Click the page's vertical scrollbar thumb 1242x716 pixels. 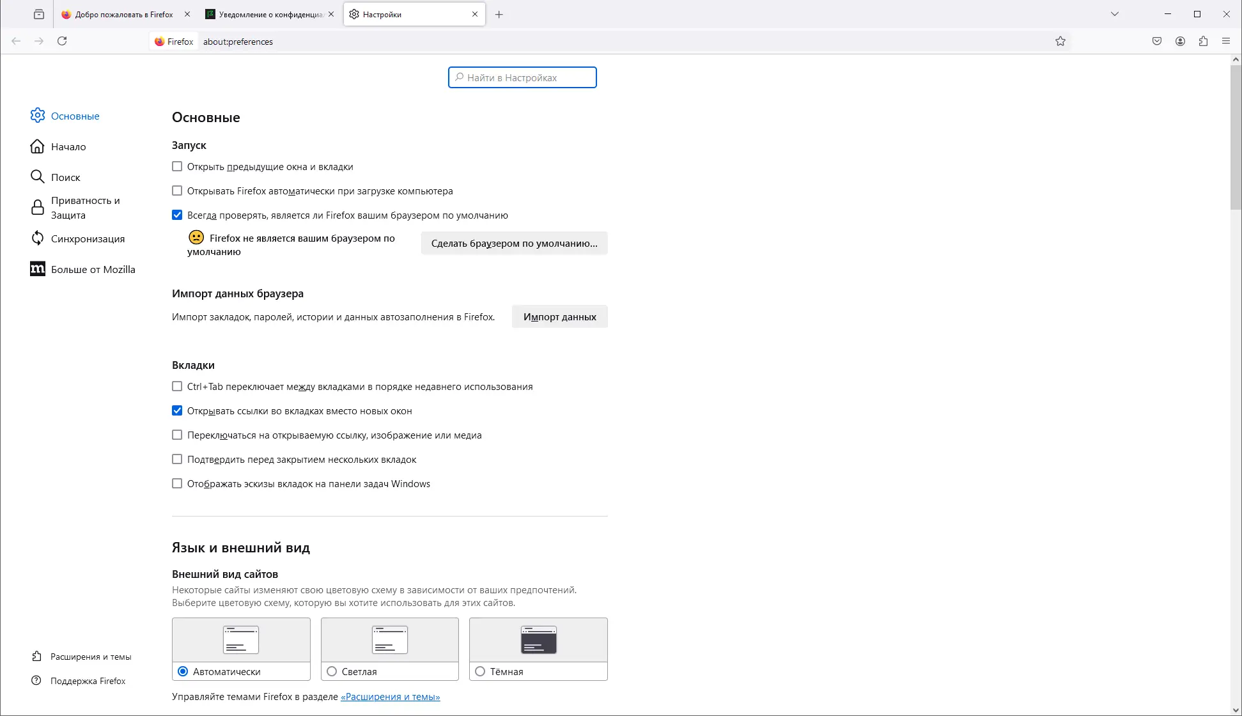pos(1235,137)
